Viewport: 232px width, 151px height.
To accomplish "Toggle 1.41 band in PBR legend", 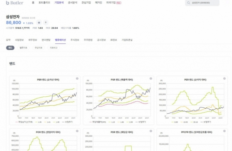I will tap(47, 122).
